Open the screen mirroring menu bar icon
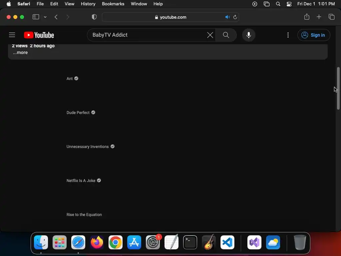 tap(266, 4)
